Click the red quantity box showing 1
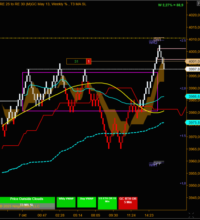This screenshot has width=200, height=220. pos(89,62)
